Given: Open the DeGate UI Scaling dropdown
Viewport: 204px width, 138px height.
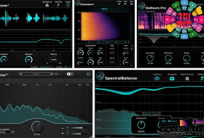Looking at the screenshot, I should click(x=67, y=67).
